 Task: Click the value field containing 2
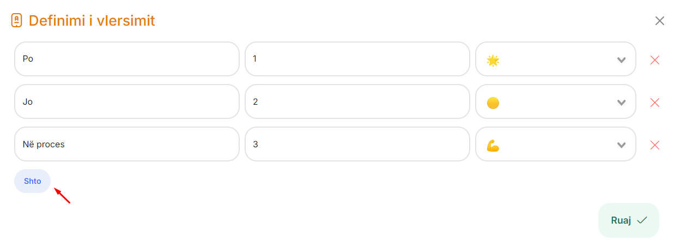pyautogui.click(x=357, y=101)
